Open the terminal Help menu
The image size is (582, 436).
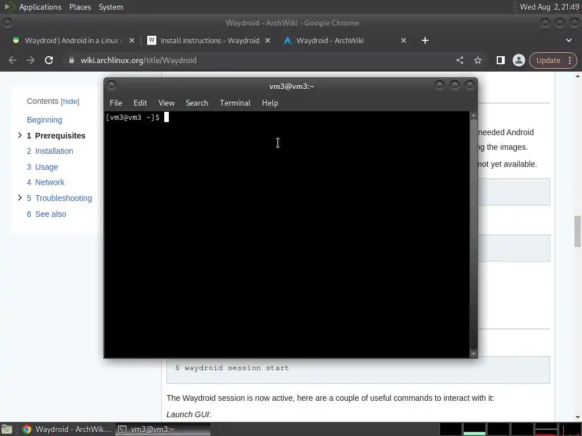(270, 103)
